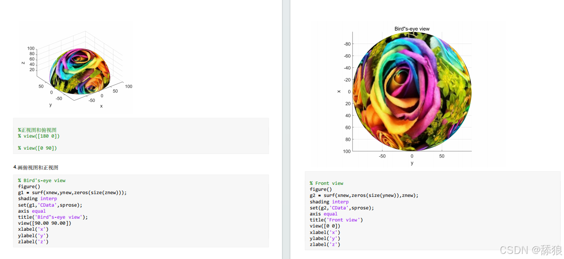Image resolution: width=564 pixels, height=259 pixels.
Task: Click "axis equal" in the Bird's-eye code
Action: pyautogui.click(x=32, y=211)
